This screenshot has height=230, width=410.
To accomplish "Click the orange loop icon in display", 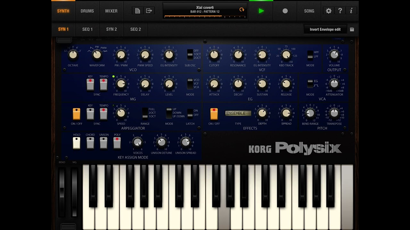I will pos(242,10).
